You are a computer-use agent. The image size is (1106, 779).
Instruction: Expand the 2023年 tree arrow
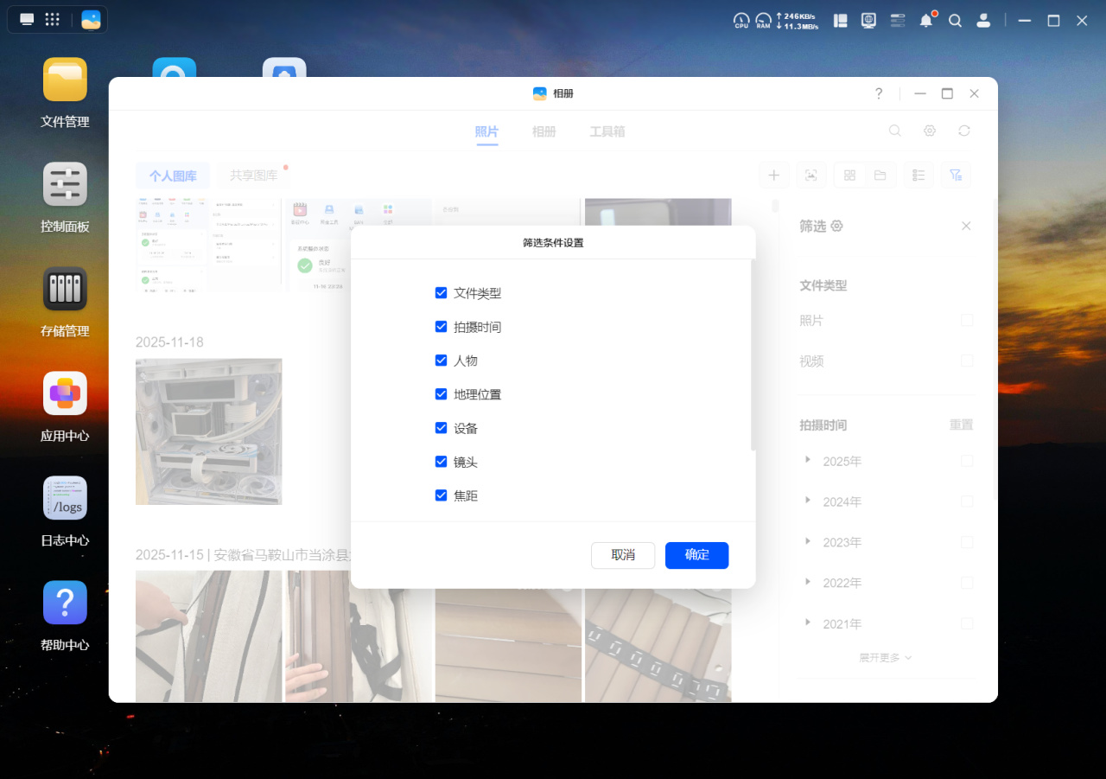(808, 541)
